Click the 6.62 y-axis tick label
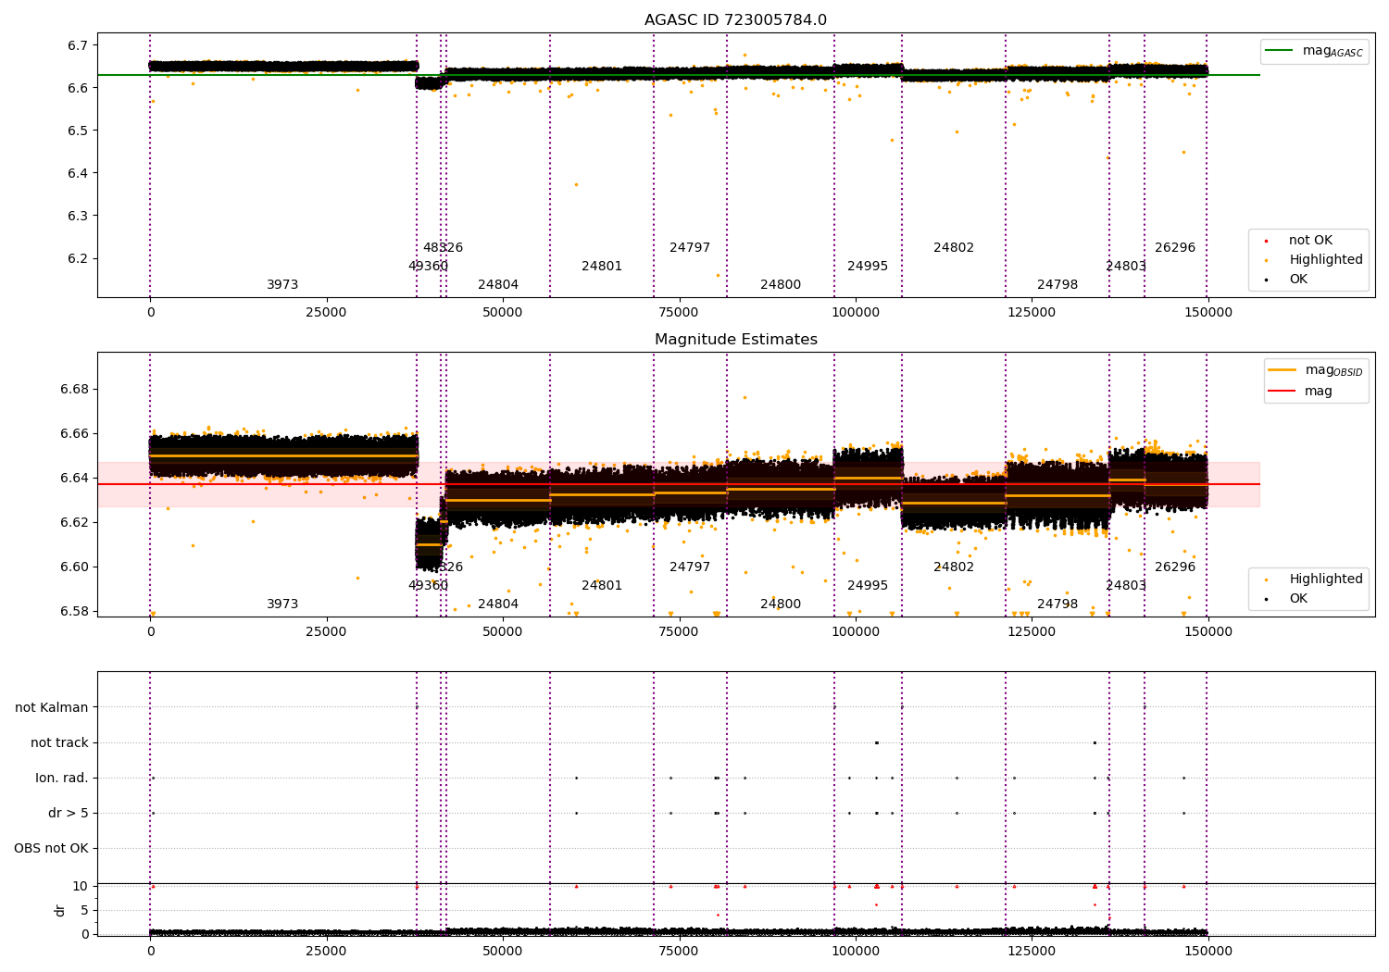The image size is (1389, 972). point(75,522)
